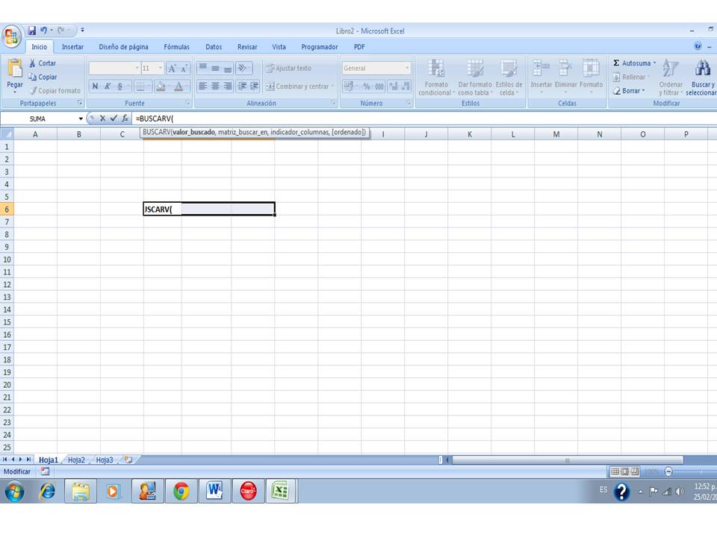Viewport: 717px width, 537px height.
Task: Insert new worksheet tab icon
Action: pos(128,460)
